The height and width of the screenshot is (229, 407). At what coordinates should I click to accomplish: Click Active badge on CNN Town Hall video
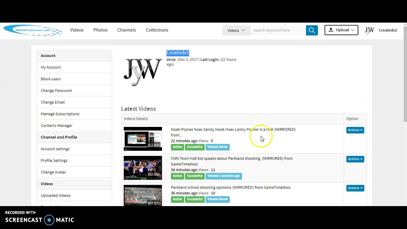click(177, 176)
